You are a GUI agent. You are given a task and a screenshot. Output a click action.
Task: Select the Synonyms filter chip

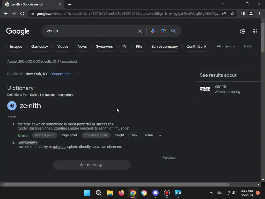pyautogui.click(x=104, y=46)
